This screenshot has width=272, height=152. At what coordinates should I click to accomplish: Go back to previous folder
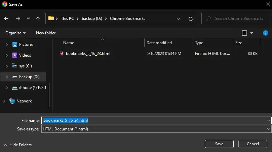click(x=6, y=19)
